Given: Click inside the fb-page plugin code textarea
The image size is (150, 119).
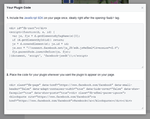Looking at the screenshot, I should [x=75, y=95].
